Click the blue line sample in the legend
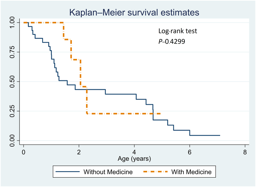Screen dimensions: 256x187 (68, 172)
